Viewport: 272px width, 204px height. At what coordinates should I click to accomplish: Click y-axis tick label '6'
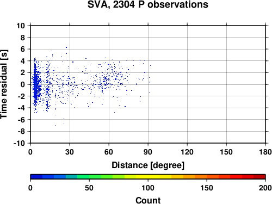tap(22, 49)
